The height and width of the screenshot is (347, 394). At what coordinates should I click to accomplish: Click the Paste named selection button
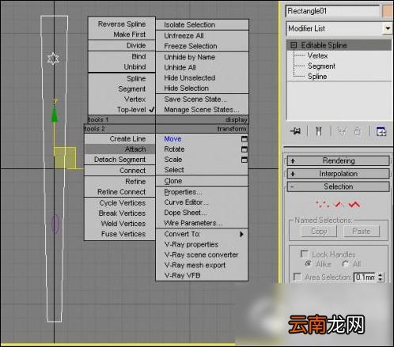point(362,231)
